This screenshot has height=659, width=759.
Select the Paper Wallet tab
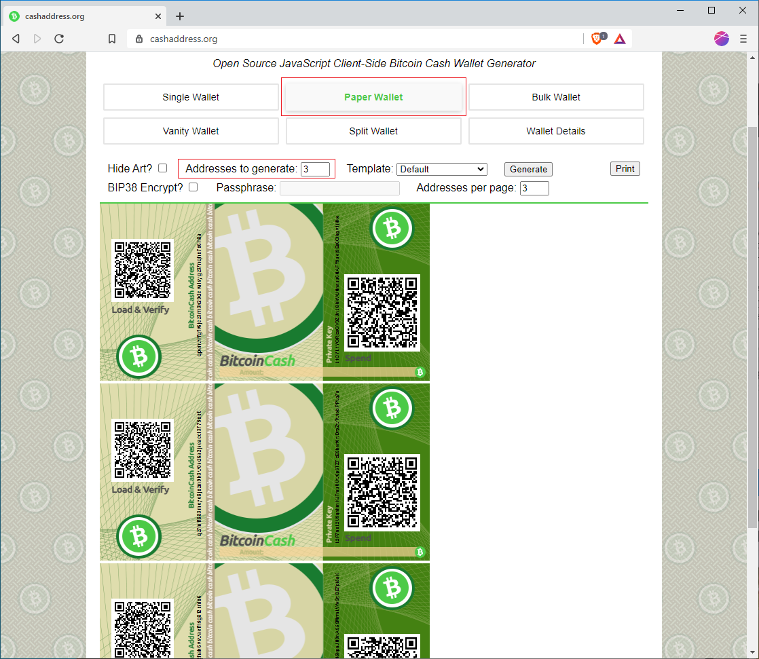(373, 97)
